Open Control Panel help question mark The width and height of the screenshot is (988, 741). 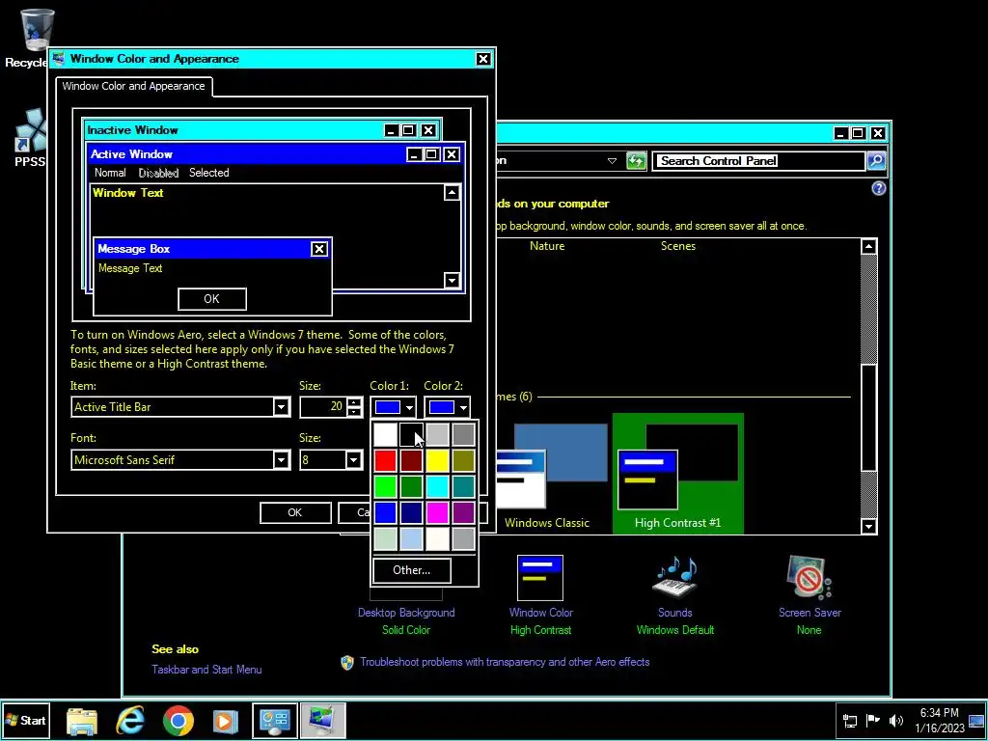pyautogui.click(x=878, y=188)
